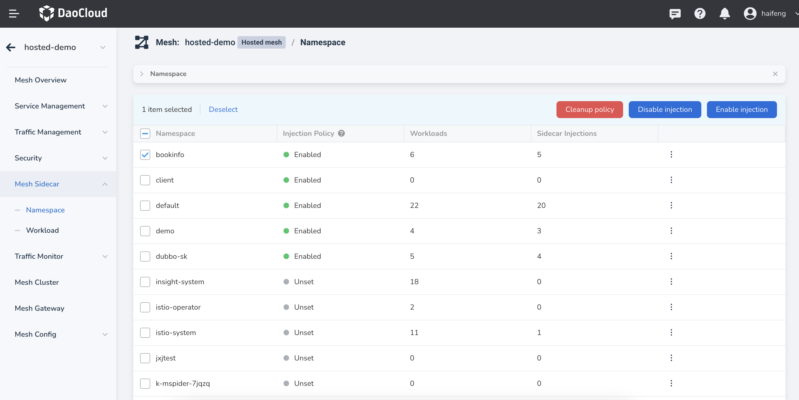
Task: Click the Cleanup policy button
Action: 590,110
